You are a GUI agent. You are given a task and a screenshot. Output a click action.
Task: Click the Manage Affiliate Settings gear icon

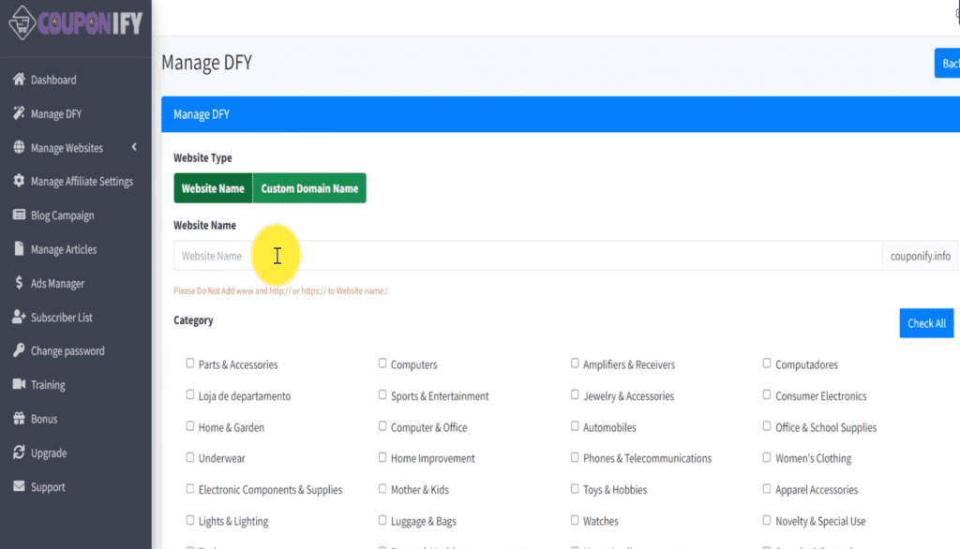click(x=19, y=182)
